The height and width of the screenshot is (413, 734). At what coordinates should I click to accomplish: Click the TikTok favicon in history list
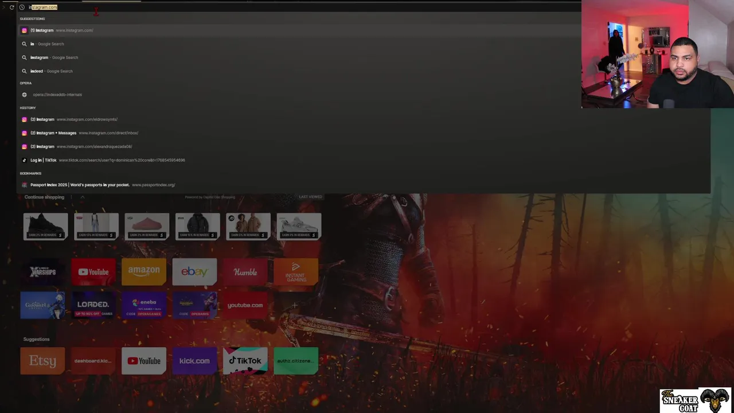[24, 160]
